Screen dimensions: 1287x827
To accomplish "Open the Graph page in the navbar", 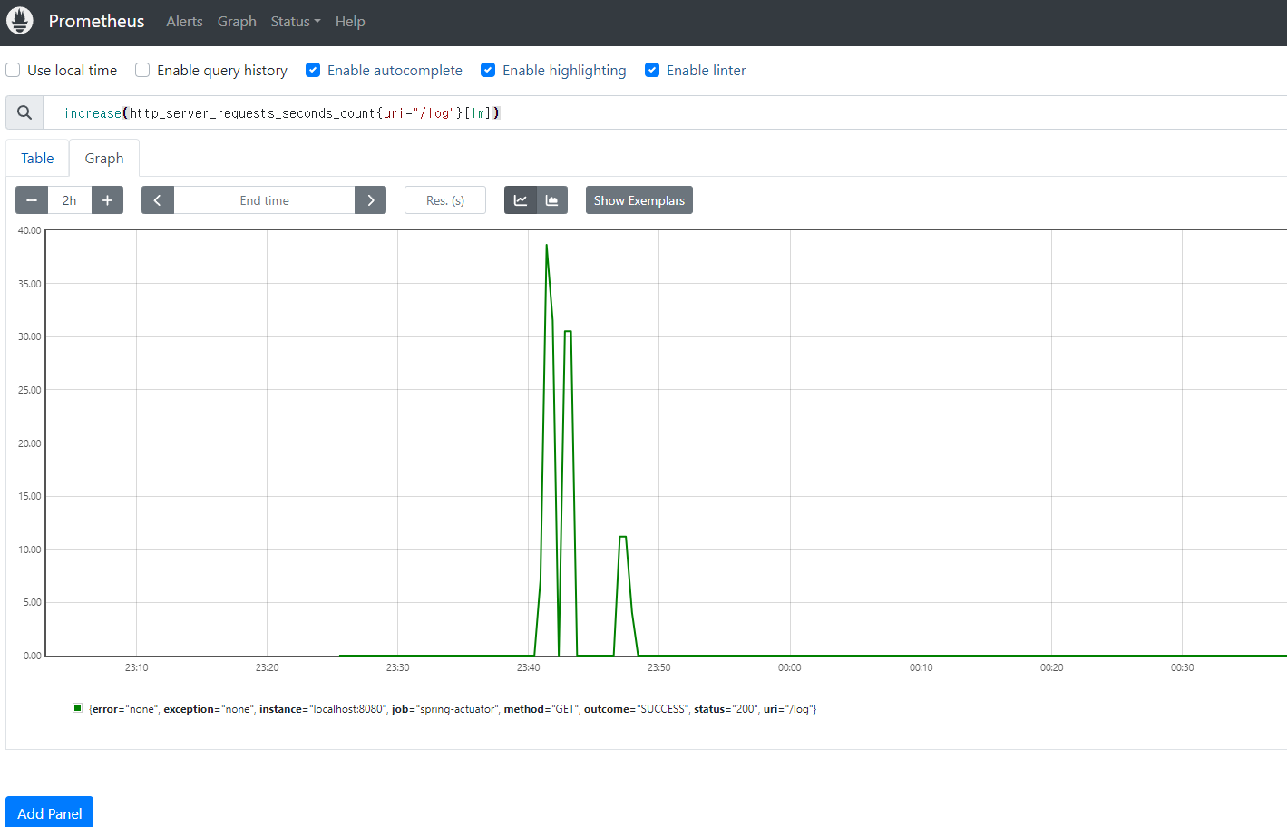I will [x=237, y=21].
